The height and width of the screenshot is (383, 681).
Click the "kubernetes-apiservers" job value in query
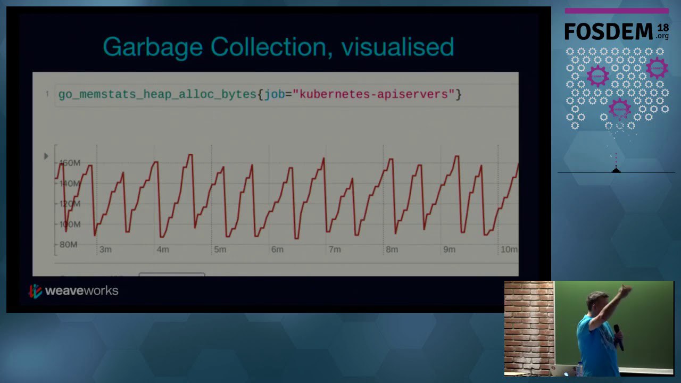pyautogui.click(x=374, y=94)
